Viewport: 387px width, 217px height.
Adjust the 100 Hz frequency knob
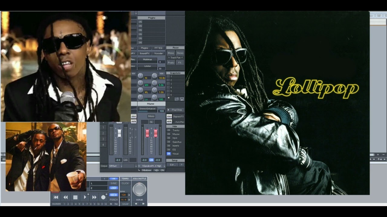(154, 97)
